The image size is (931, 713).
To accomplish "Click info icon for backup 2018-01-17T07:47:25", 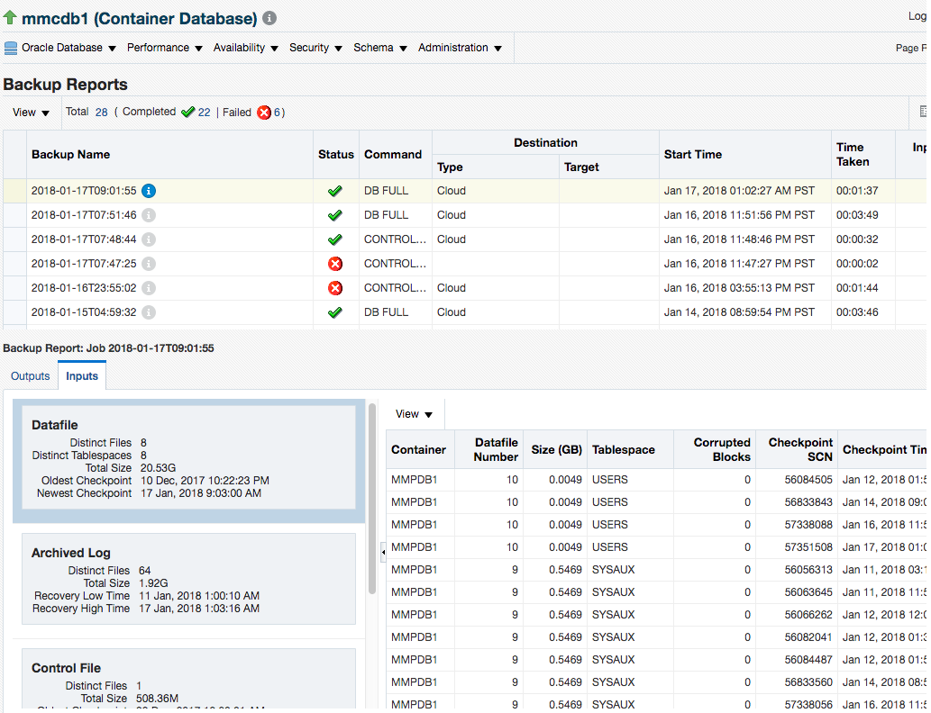I will click(149, 264).
